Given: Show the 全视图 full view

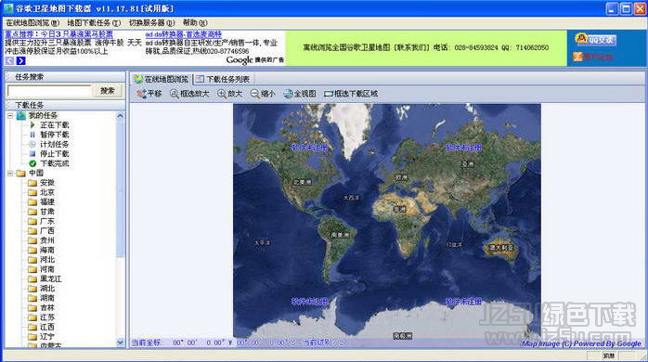Looking at the screenshot, I should pyautogui.click(x=300, y=94).
